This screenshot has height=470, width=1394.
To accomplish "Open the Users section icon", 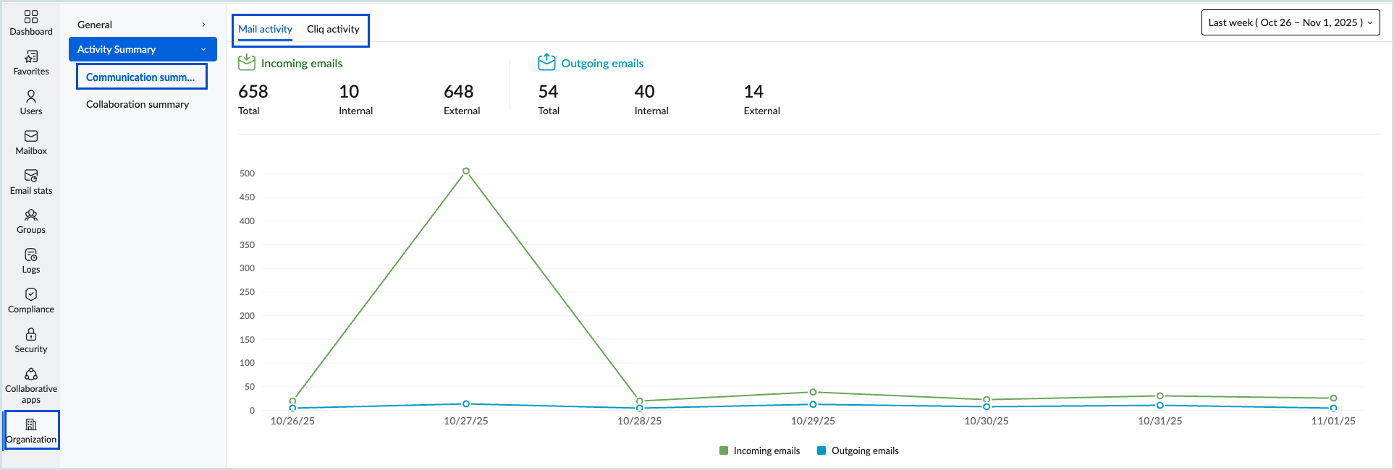I will [31, 97].
